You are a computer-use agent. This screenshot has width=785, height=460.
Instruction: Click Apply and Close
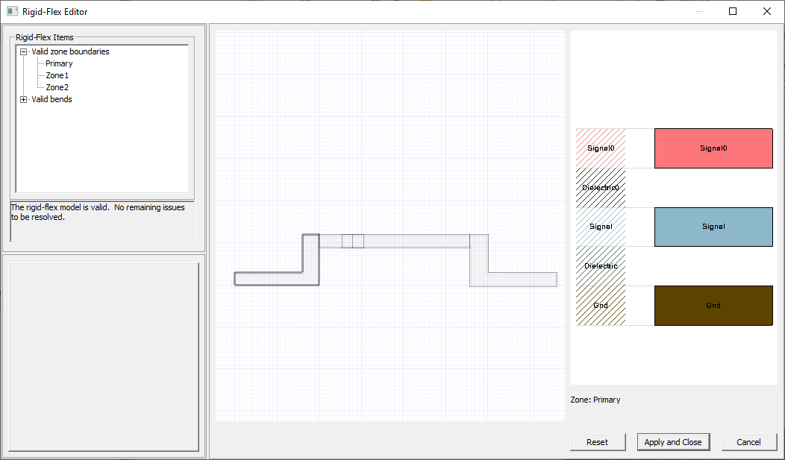point(672,442)
